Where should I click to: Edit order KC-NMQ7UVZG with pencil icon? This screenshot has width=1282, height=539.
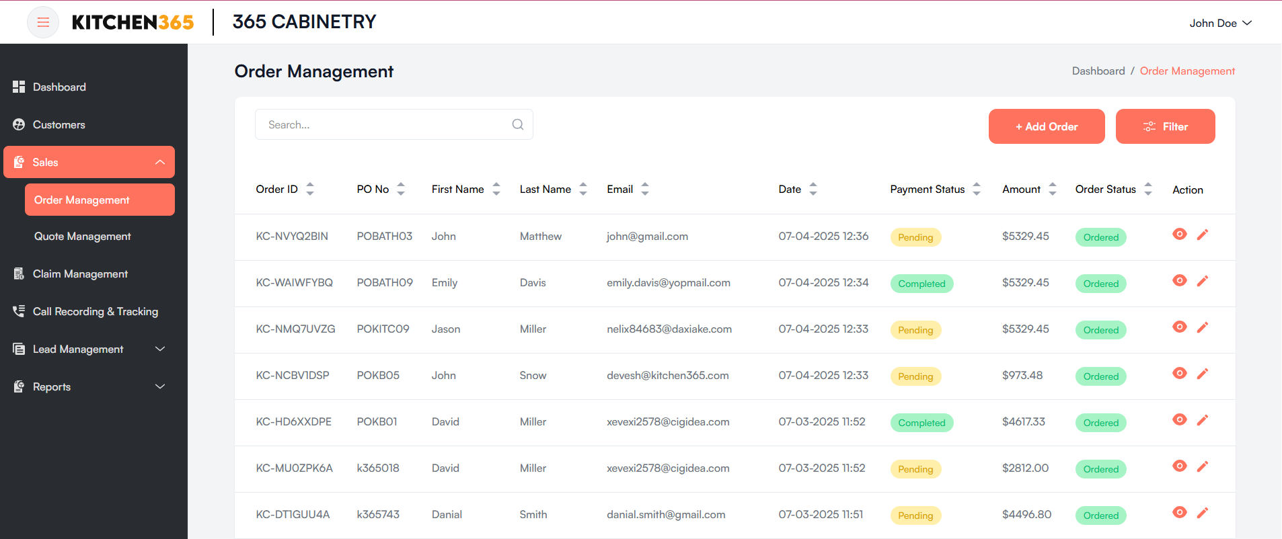1203,327
